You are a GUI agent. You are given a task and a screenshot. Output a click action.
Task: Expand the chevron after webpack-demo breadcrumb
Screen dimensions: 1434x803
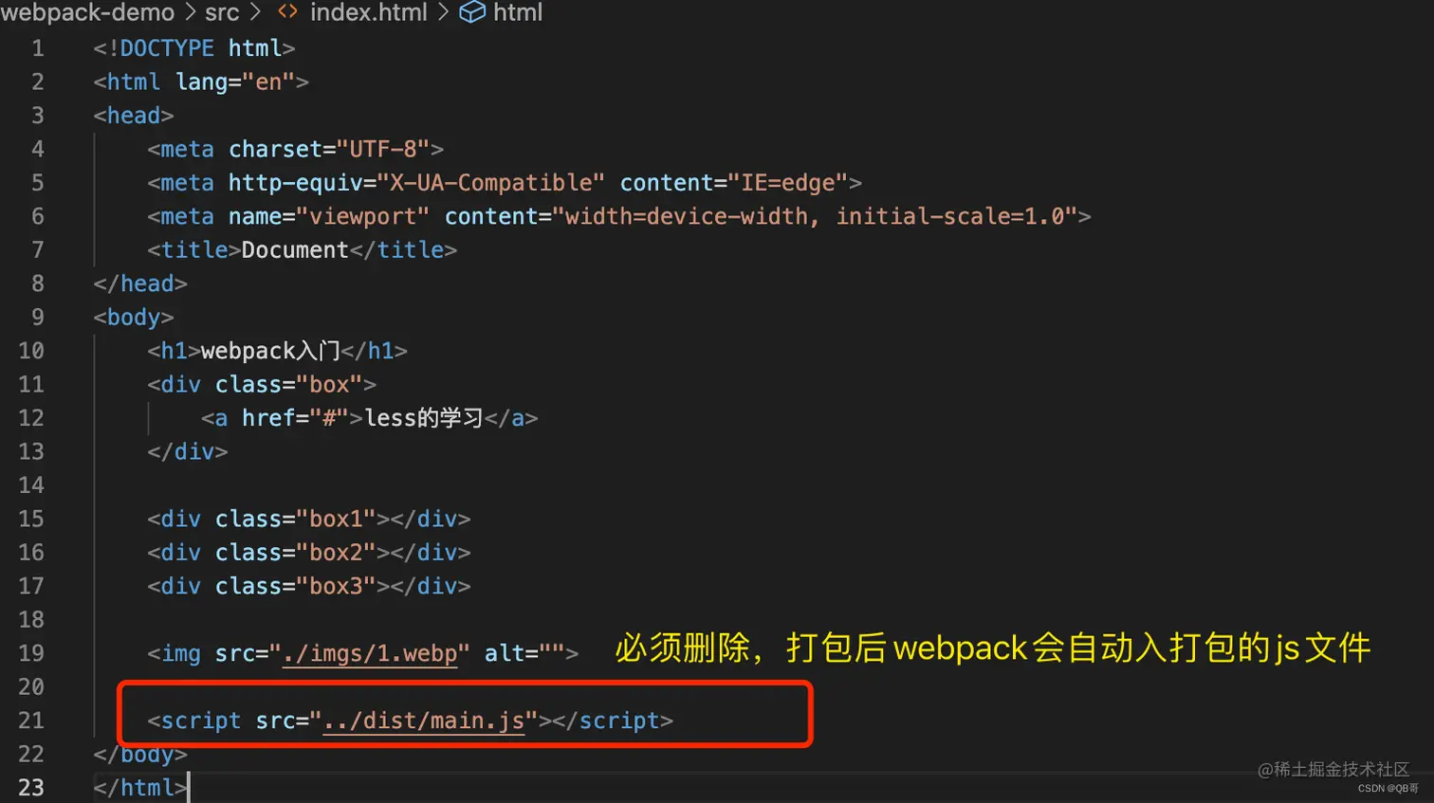click(x=190, y=12)
